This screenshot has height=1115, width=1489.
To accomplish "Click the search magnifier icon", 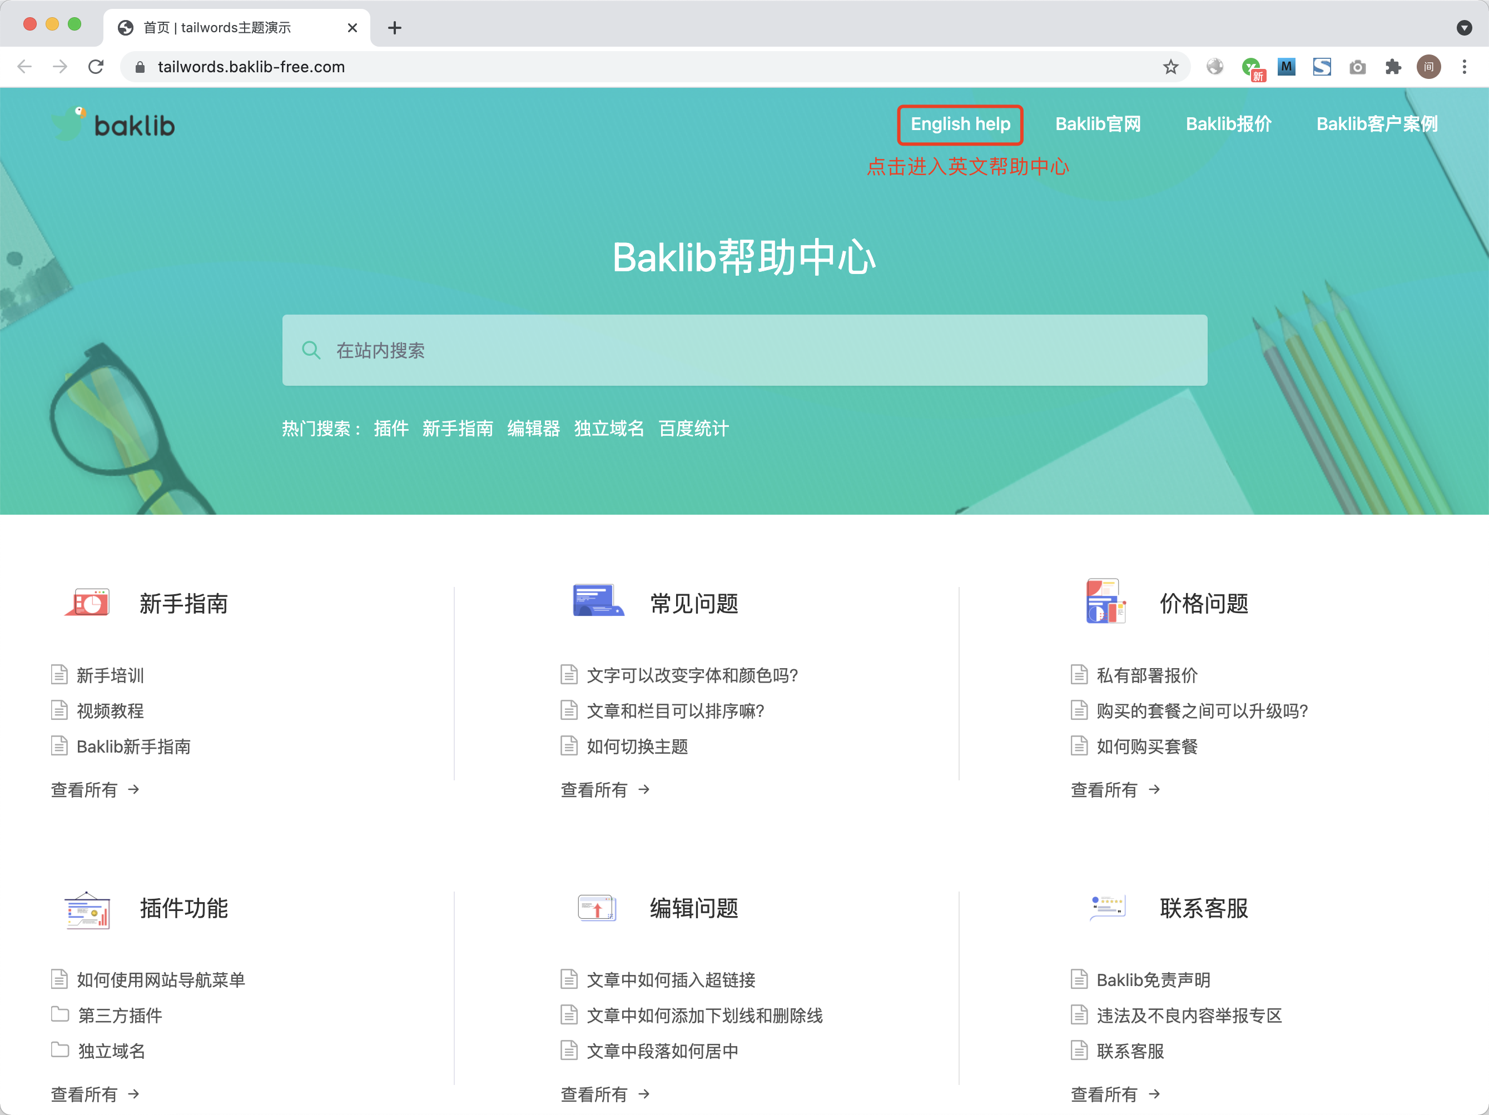I will click(311, 350).
